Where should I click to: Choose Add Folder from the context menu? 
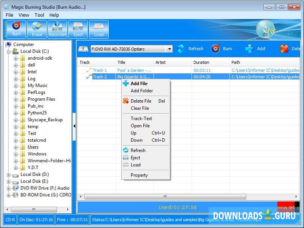pyautogui.click(x=142, y=91)
